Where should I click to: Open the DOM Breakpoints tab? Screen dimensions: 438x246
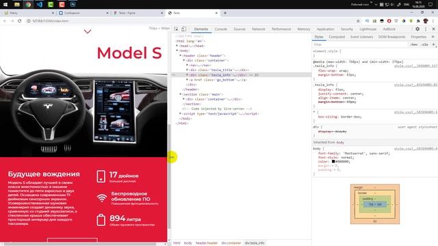[x=391, y=37]
